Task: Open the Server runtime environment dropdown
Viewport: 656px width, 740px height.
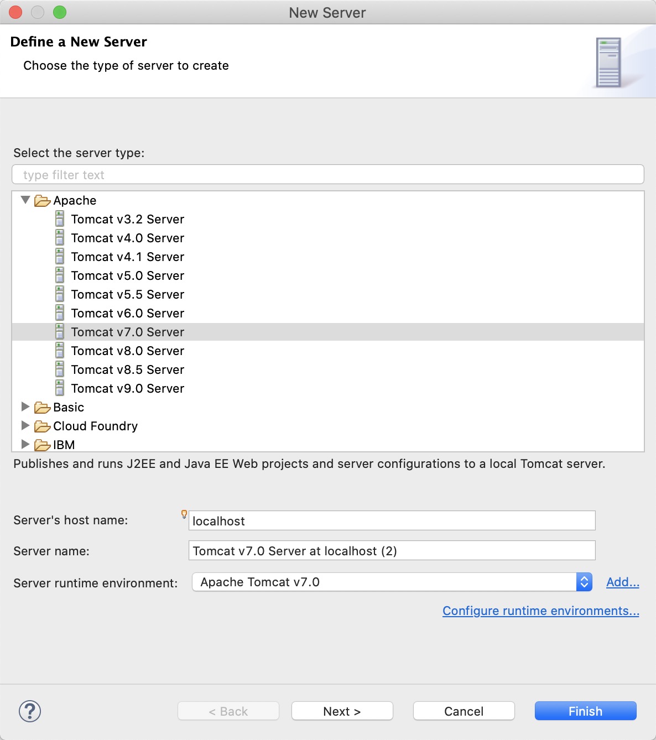Action: pos(392,582)
